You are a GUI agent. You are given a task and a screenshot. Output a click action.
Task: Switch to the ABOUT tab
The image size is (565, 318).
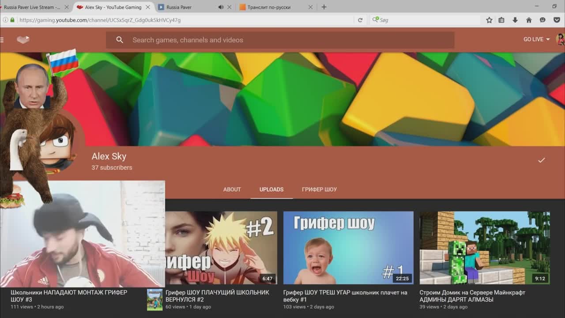coord(232,189)
